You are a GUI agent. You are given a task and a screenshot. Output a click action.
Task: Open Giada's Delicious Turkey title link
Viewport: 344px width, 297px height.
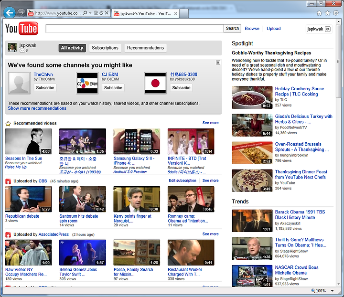pyautogui.click(x=304, y=119)
